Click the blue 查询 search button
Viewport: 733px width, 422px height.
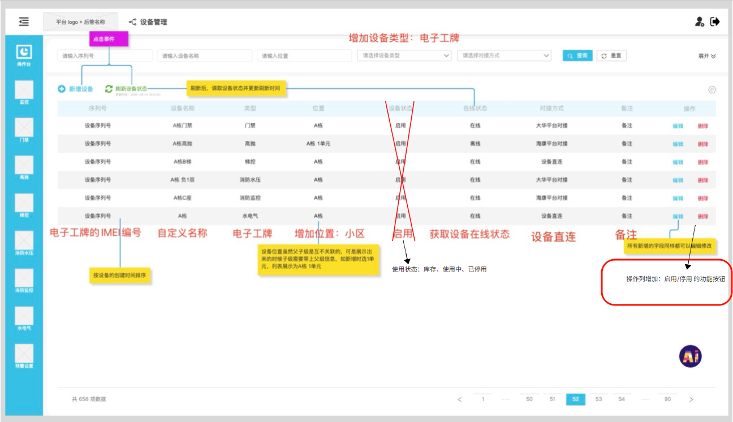[x=577, y=55]
